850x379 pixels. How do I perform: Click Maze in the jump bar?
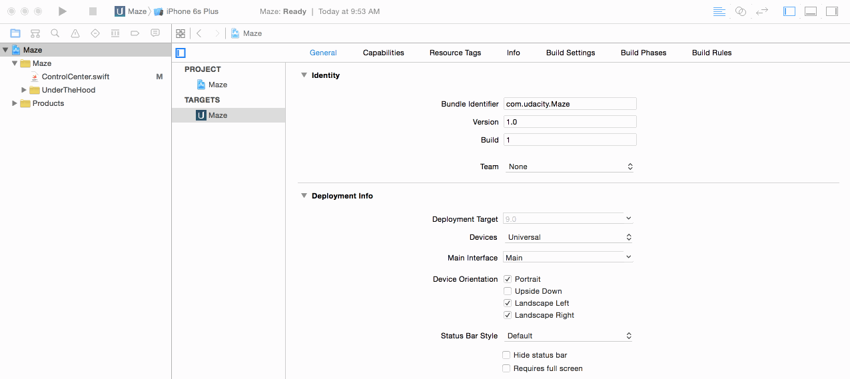tap(246, 33)
